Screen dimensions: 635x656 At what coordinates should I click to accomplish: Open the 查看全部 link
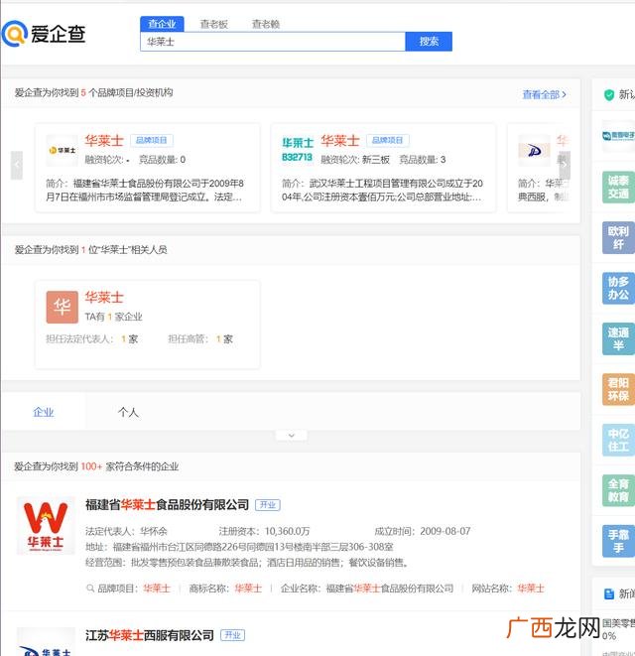click(545, 94)
